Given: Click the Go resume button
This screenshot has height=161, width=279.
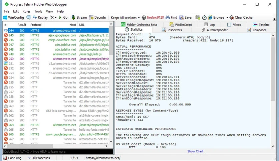Looking at the screenshot, I should click(x=63, y=17).
